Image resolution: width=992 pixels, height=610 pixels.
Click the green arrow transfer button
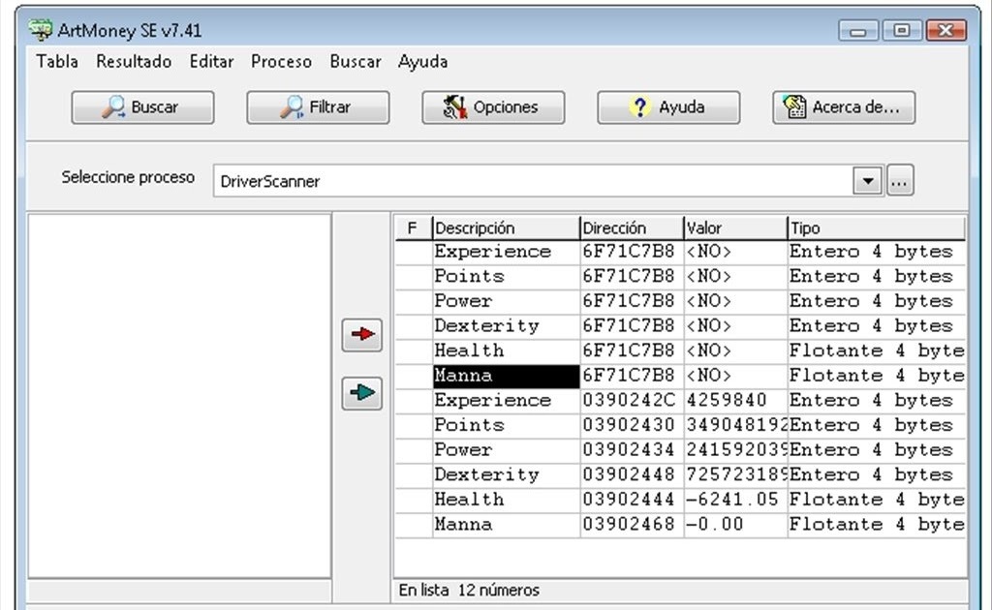point(362,393)
